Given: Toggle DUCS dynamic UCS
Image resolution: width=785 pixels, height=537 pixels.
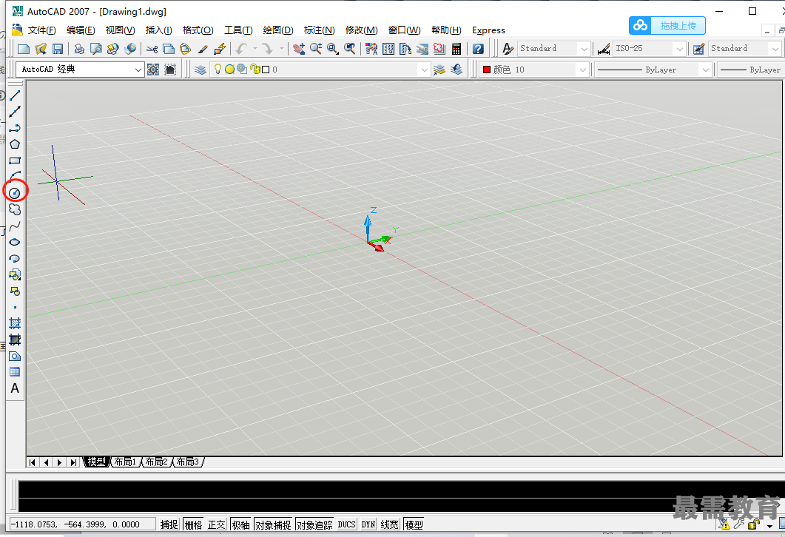Looking at the screenshot, I should [346, 524].
